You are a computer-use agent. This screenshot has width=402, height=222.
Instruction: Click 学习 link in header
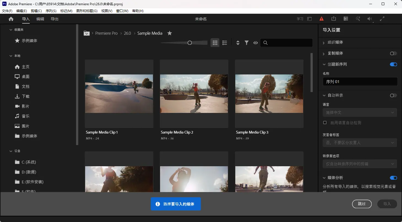click(x=300, y=19)
